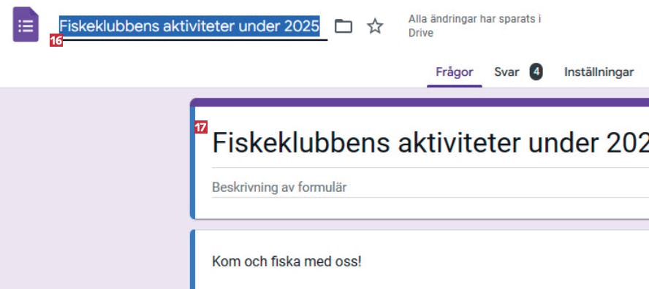Place the cursor at '2025' in the header title
Viewport: 649px width, 289px height.
tap(302, 26)
